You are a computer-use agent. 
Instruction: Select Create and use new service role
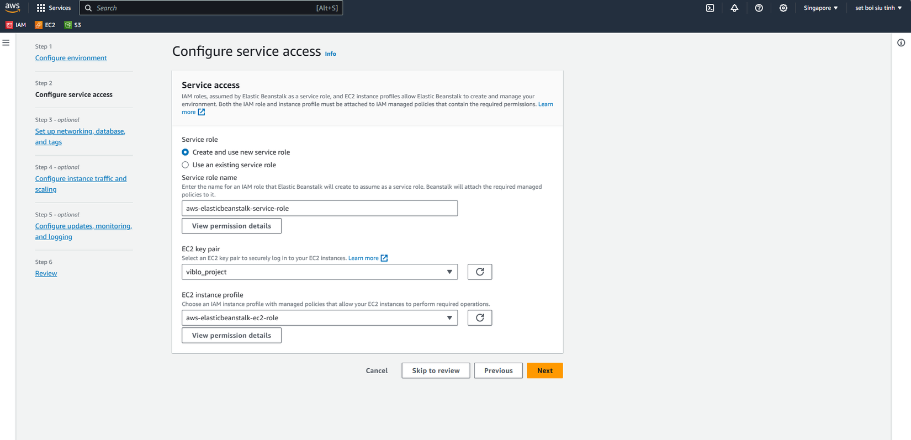186,152
